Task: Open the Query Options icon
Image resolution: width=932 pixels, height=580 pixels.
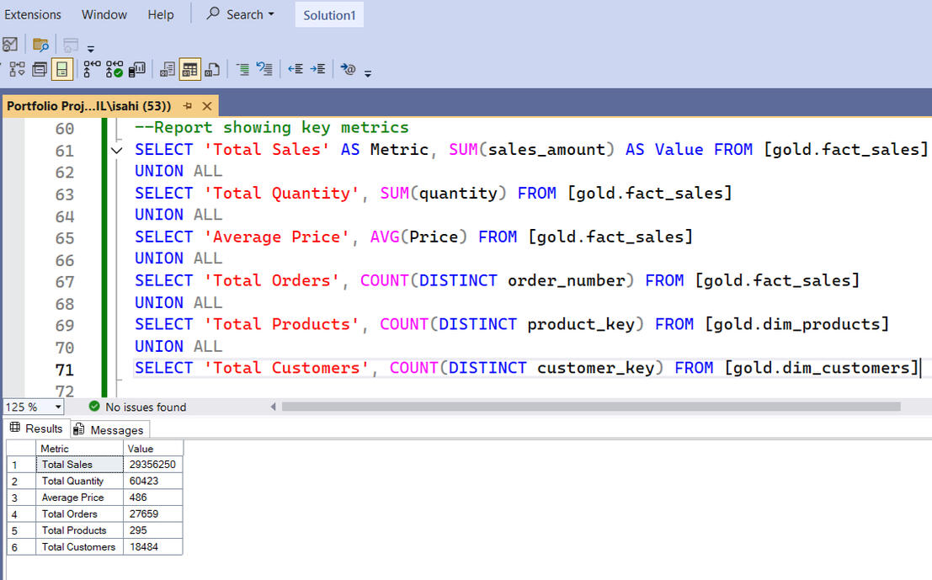Action: (39, 70)
